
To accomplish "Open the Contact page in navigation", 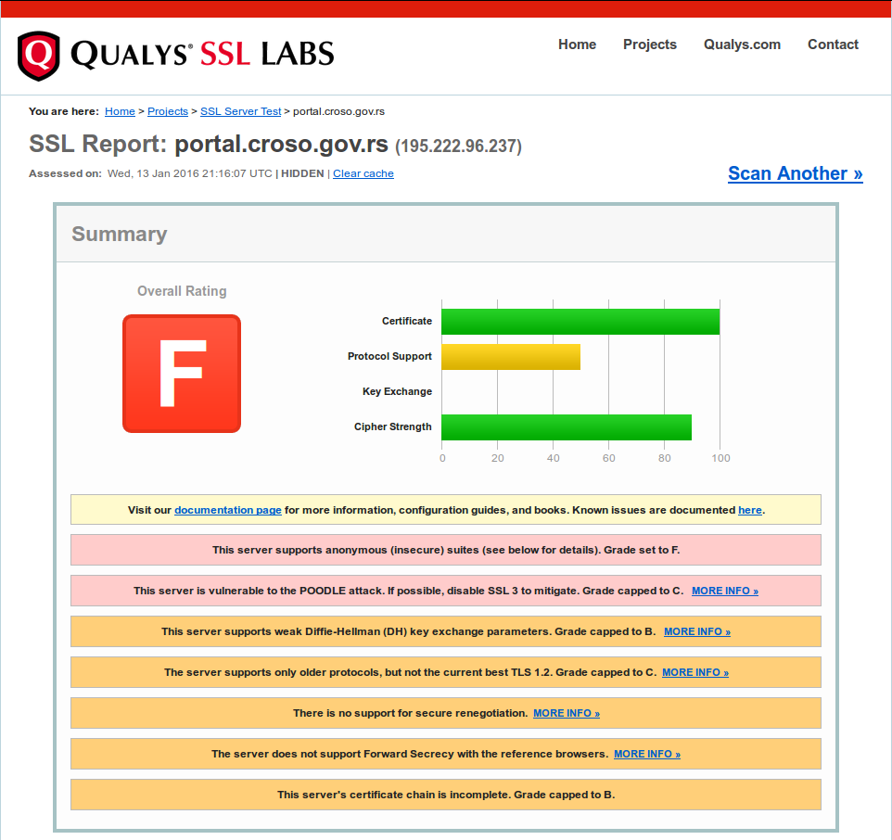I will [x=833, y=45].
